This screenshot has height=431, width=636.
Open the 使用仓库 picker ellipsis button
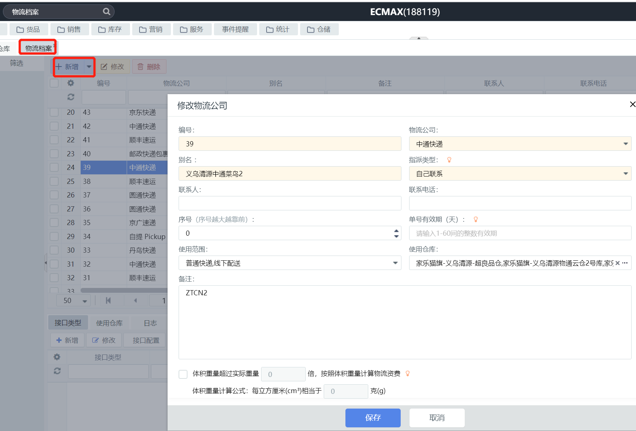(625, 263)
